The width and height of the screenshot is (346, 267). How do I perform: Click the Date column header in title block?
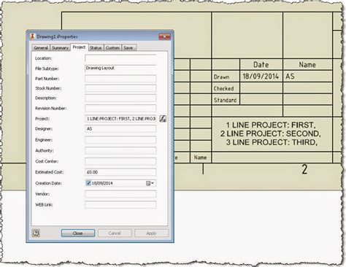pyautogui.click(x=261, y=65)
